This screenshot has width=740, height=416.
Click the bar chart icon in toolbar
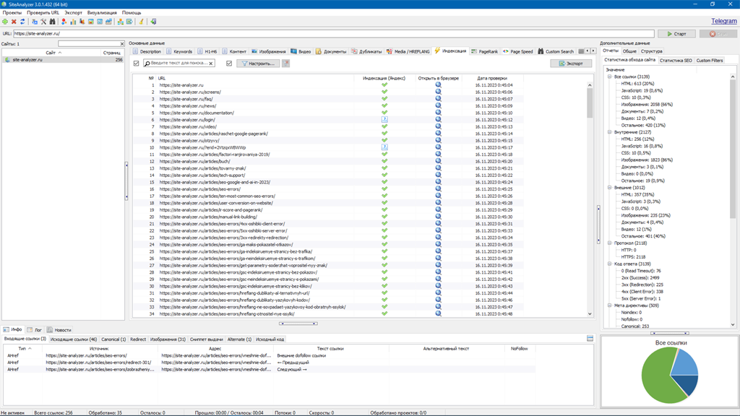[73, 22]
